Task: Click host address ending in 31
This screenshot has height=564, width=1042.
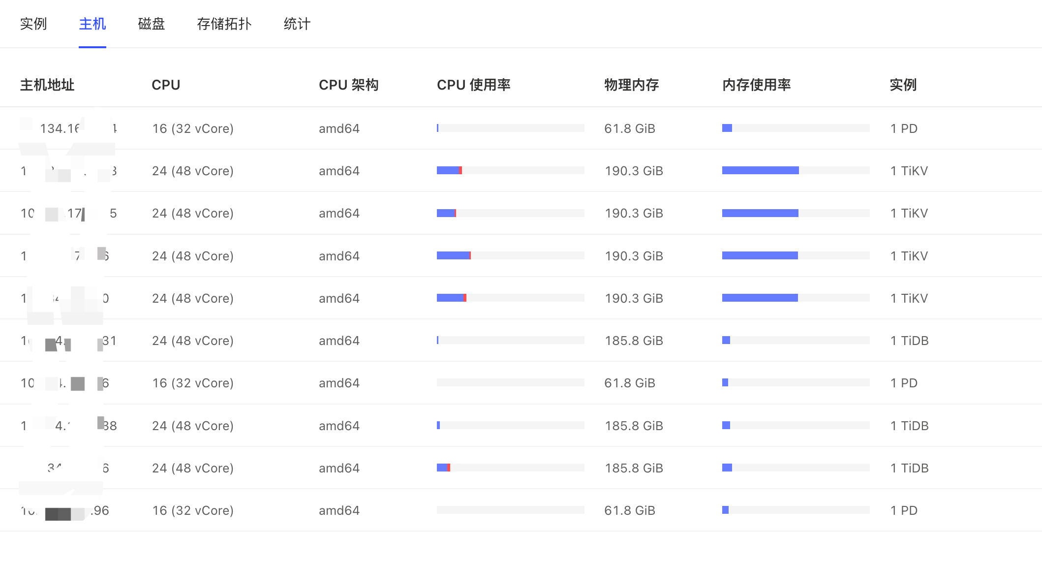Action: click(68, 341)
